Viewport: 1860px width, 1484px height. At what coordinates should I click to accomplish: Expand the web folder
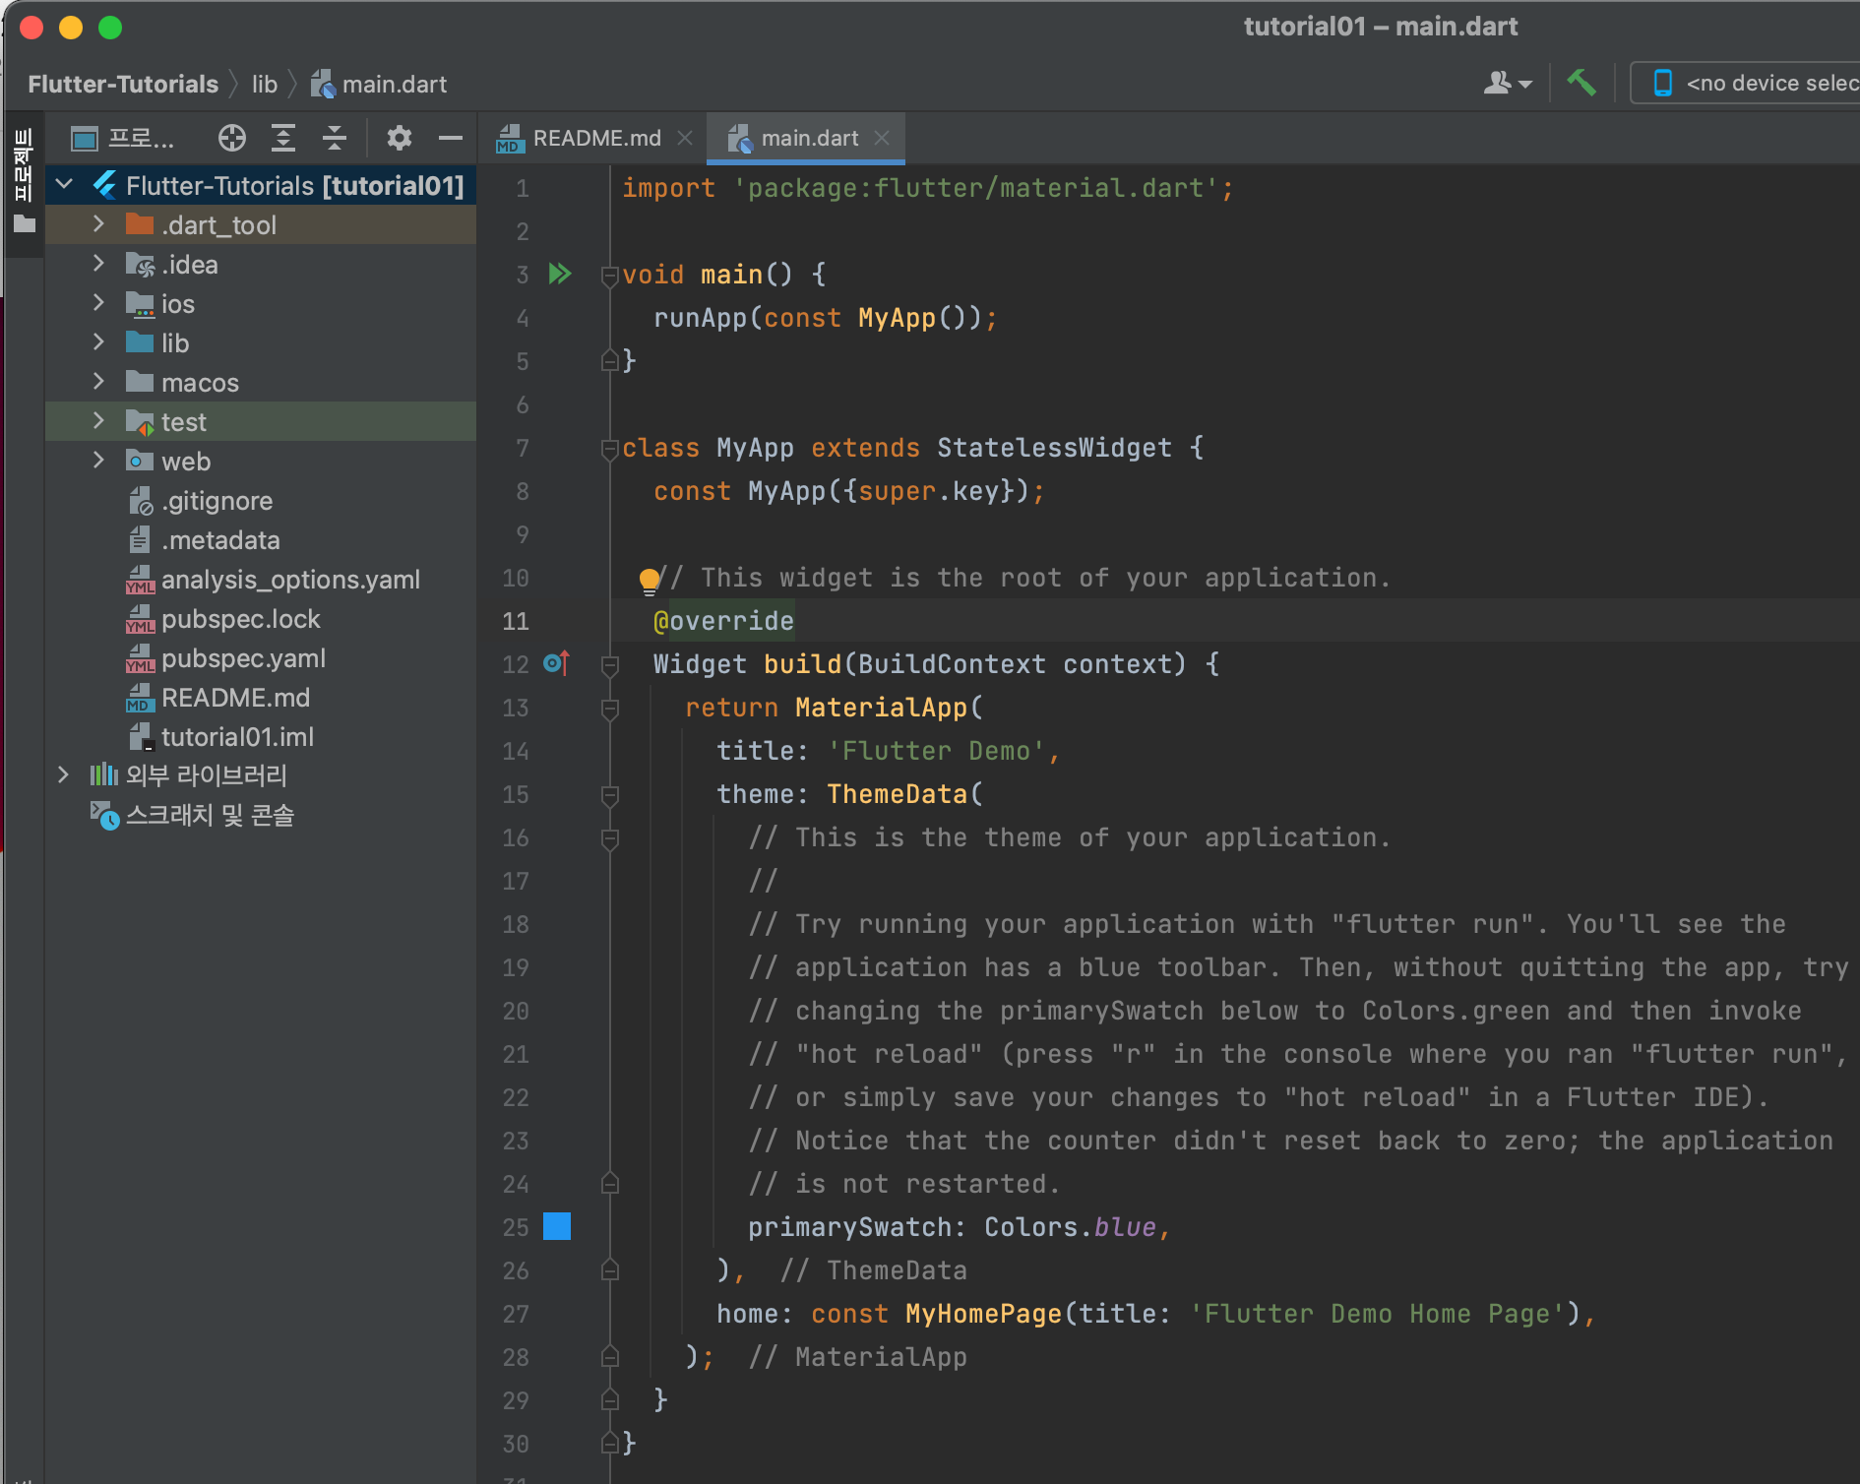[98, 461]
